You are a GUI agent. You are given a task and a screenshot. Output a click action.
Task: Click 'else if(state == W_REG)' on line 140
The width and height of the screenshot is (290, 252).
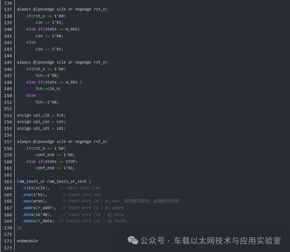(x=53, y=29)
